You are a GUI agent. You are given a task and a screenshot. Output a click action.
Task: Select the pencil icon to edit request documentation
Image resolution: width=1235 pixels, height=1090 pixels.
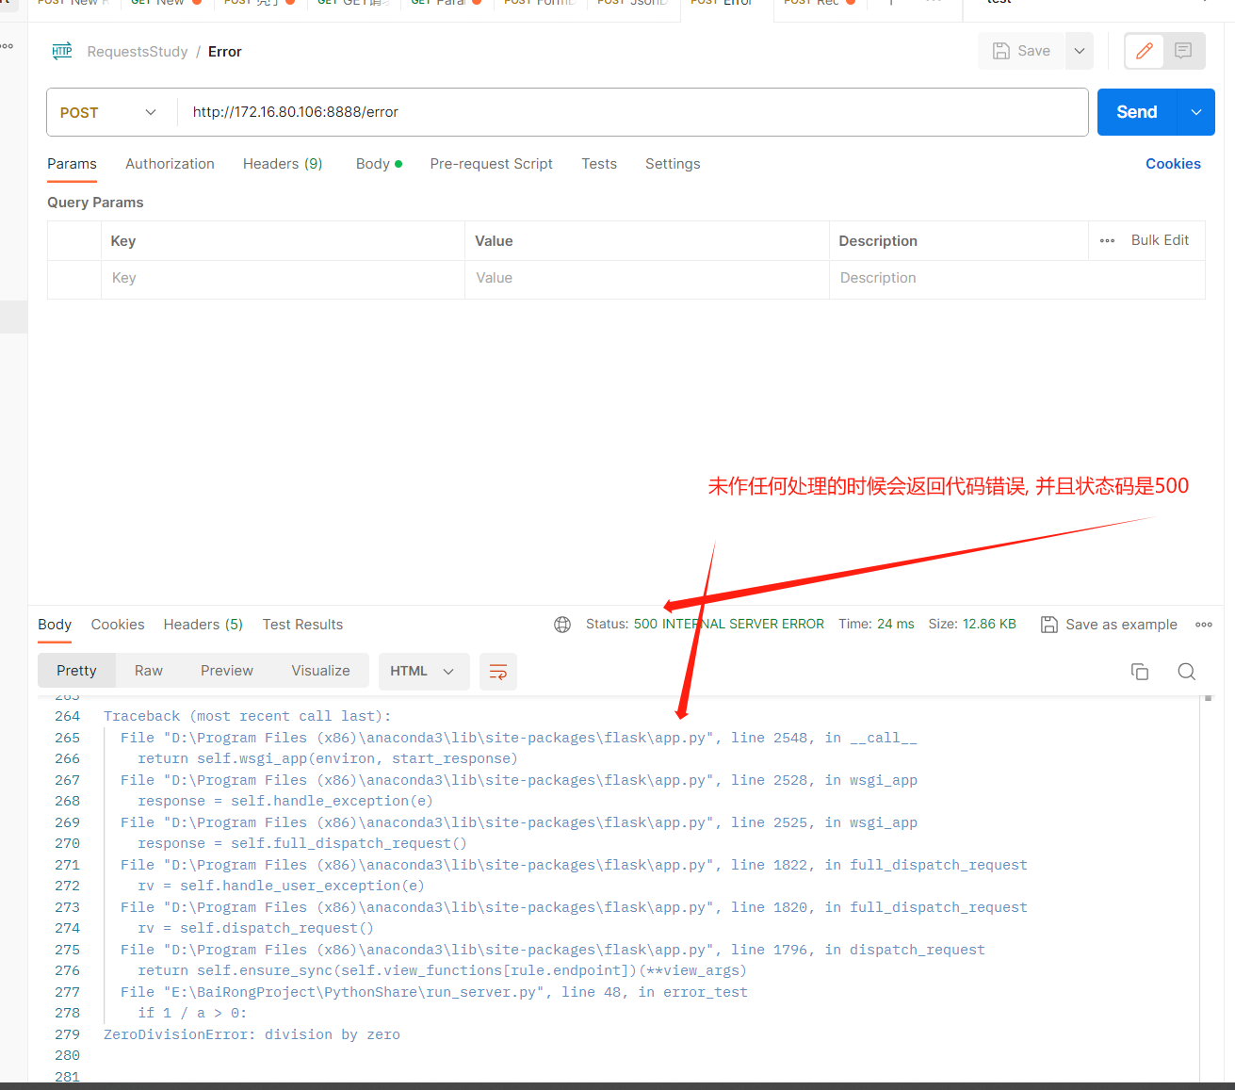tap(1144, 51)
